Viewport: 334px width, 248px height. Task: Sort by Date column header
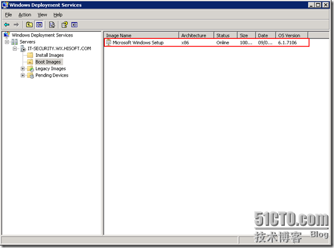click(266, 35)
